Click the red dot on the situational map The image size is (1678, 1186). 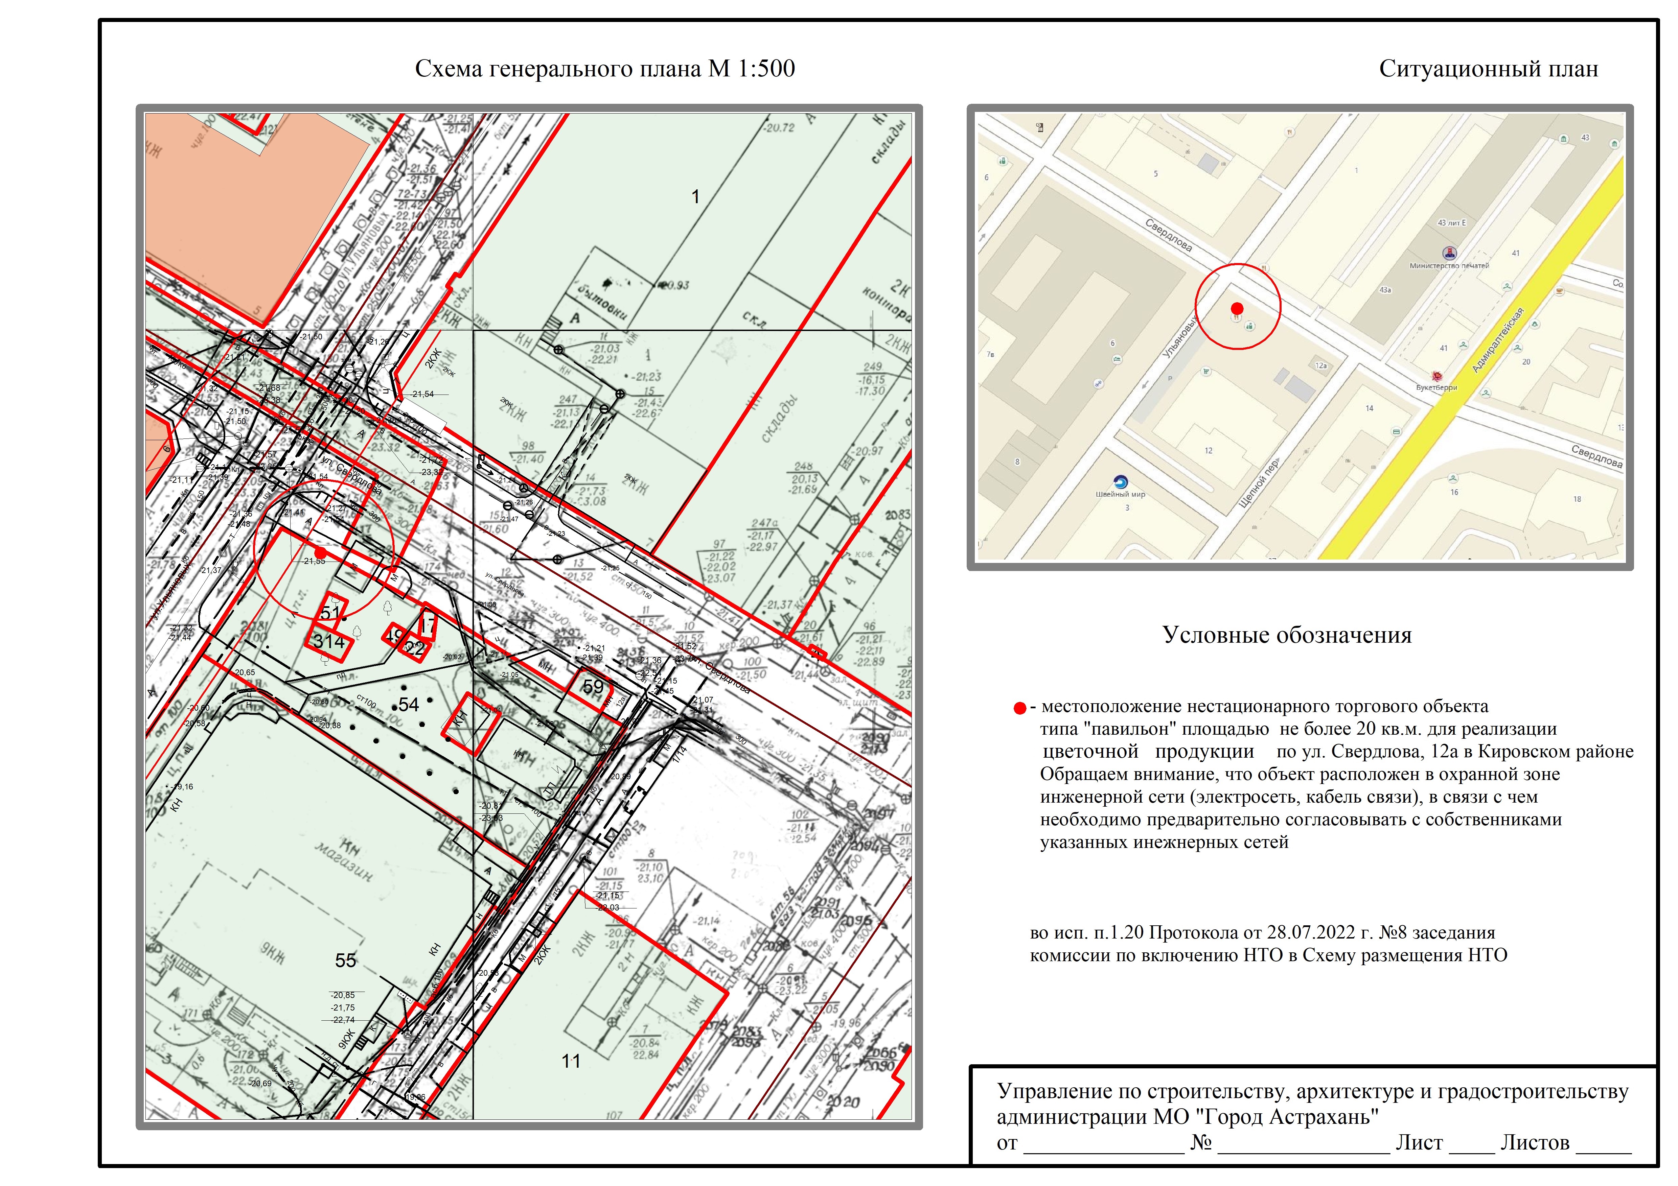[x=1237, y=308]
